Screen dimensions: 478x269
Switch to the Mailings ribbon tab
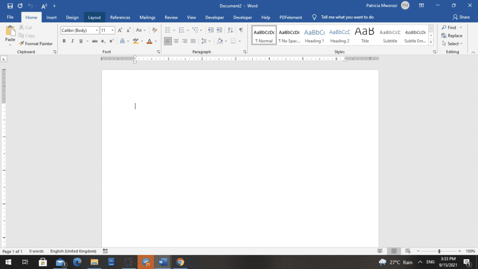[148, 17]
